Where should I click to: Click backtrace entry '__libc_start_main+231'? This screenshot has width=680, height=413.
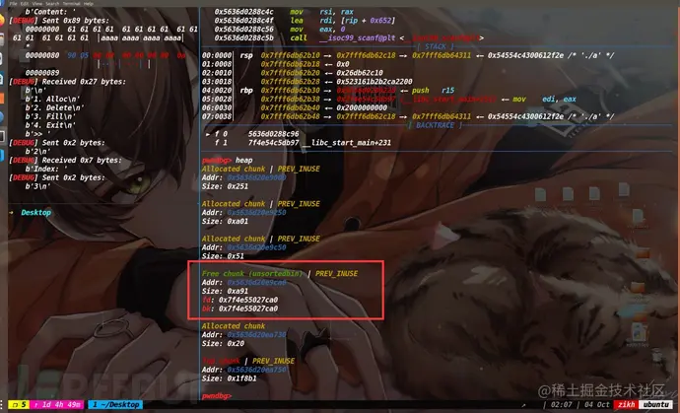tap(347, 142)
